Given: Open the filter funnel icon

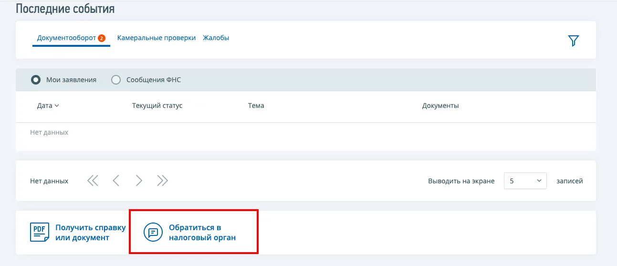Looking at the screenshot, I should pos(573,41).
